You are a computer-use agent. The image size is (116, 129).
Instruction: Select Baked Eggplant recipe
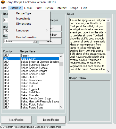pos(40,89)
